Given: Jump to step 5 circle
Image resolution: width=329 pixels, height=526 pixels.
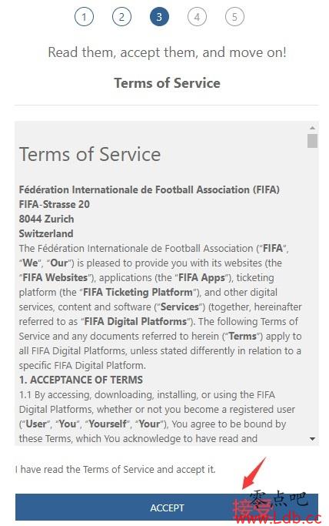Looking at the screenshot, I should pyautogui.click(x=234, y=17).
